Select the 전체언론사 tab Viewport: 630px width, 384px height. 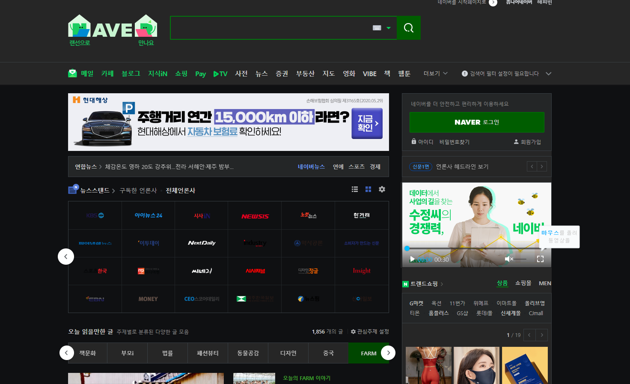coord(180,190)
